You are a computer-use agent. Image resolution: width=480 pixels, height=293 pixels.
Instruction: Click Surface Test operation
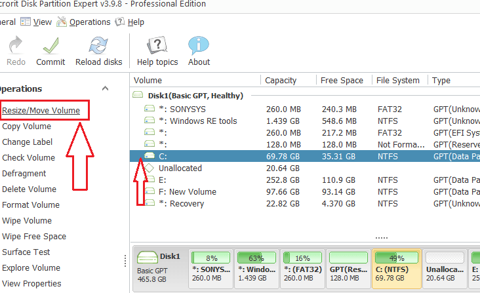26,252
